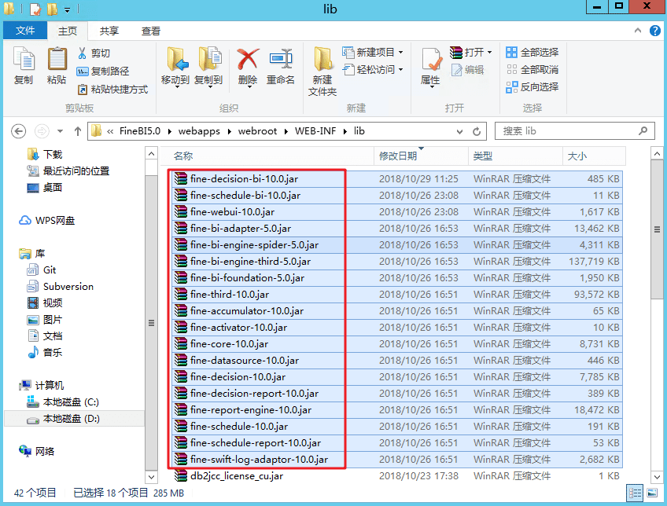Switch to the Share (共享) tab
The width and height of the screenshot is (667, 506).
(x=109, y=31)
